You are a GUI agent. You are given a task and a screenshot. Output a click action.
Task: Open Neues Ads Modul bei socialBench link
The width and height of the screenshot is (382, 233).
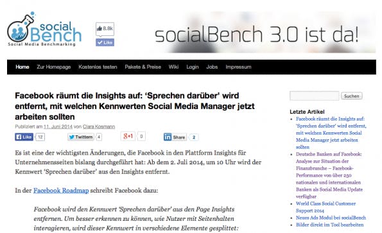coord(331,218)
